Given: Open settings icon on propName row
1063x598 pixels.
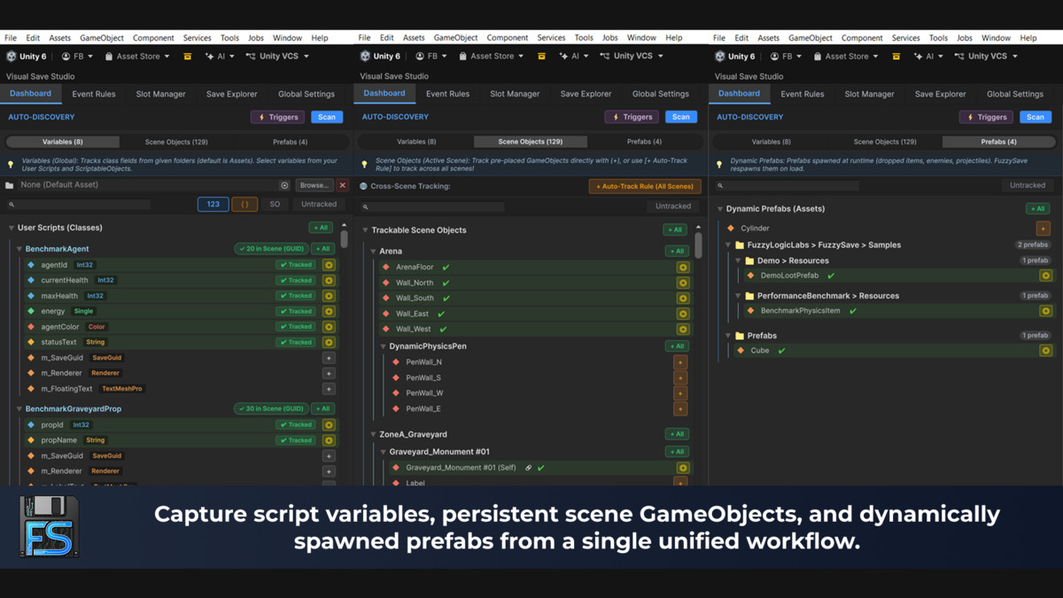Looking at the screenshot, I should coord(329,440).
